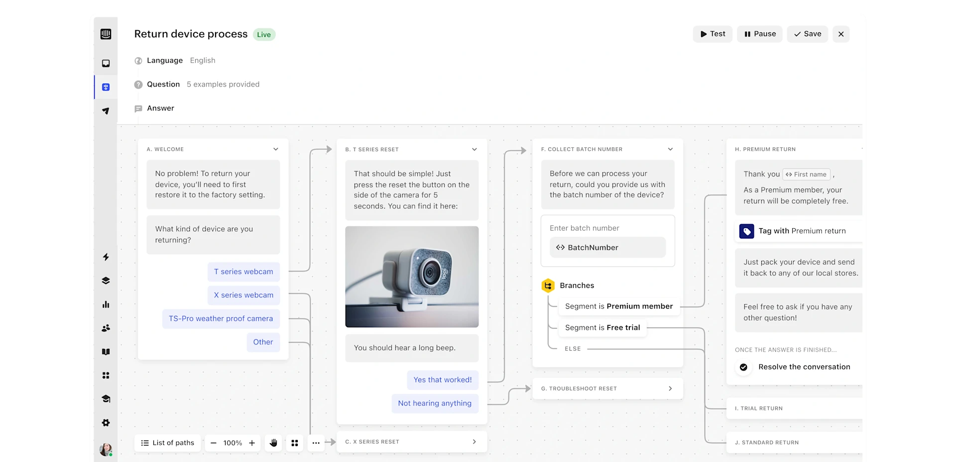Viewport: 956px width, 462px height.
Task: Expand the C. X Series Reset card
Action: 475,442
